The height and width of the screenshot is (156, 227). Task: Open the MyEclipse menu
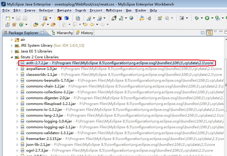tap(114, 10)
